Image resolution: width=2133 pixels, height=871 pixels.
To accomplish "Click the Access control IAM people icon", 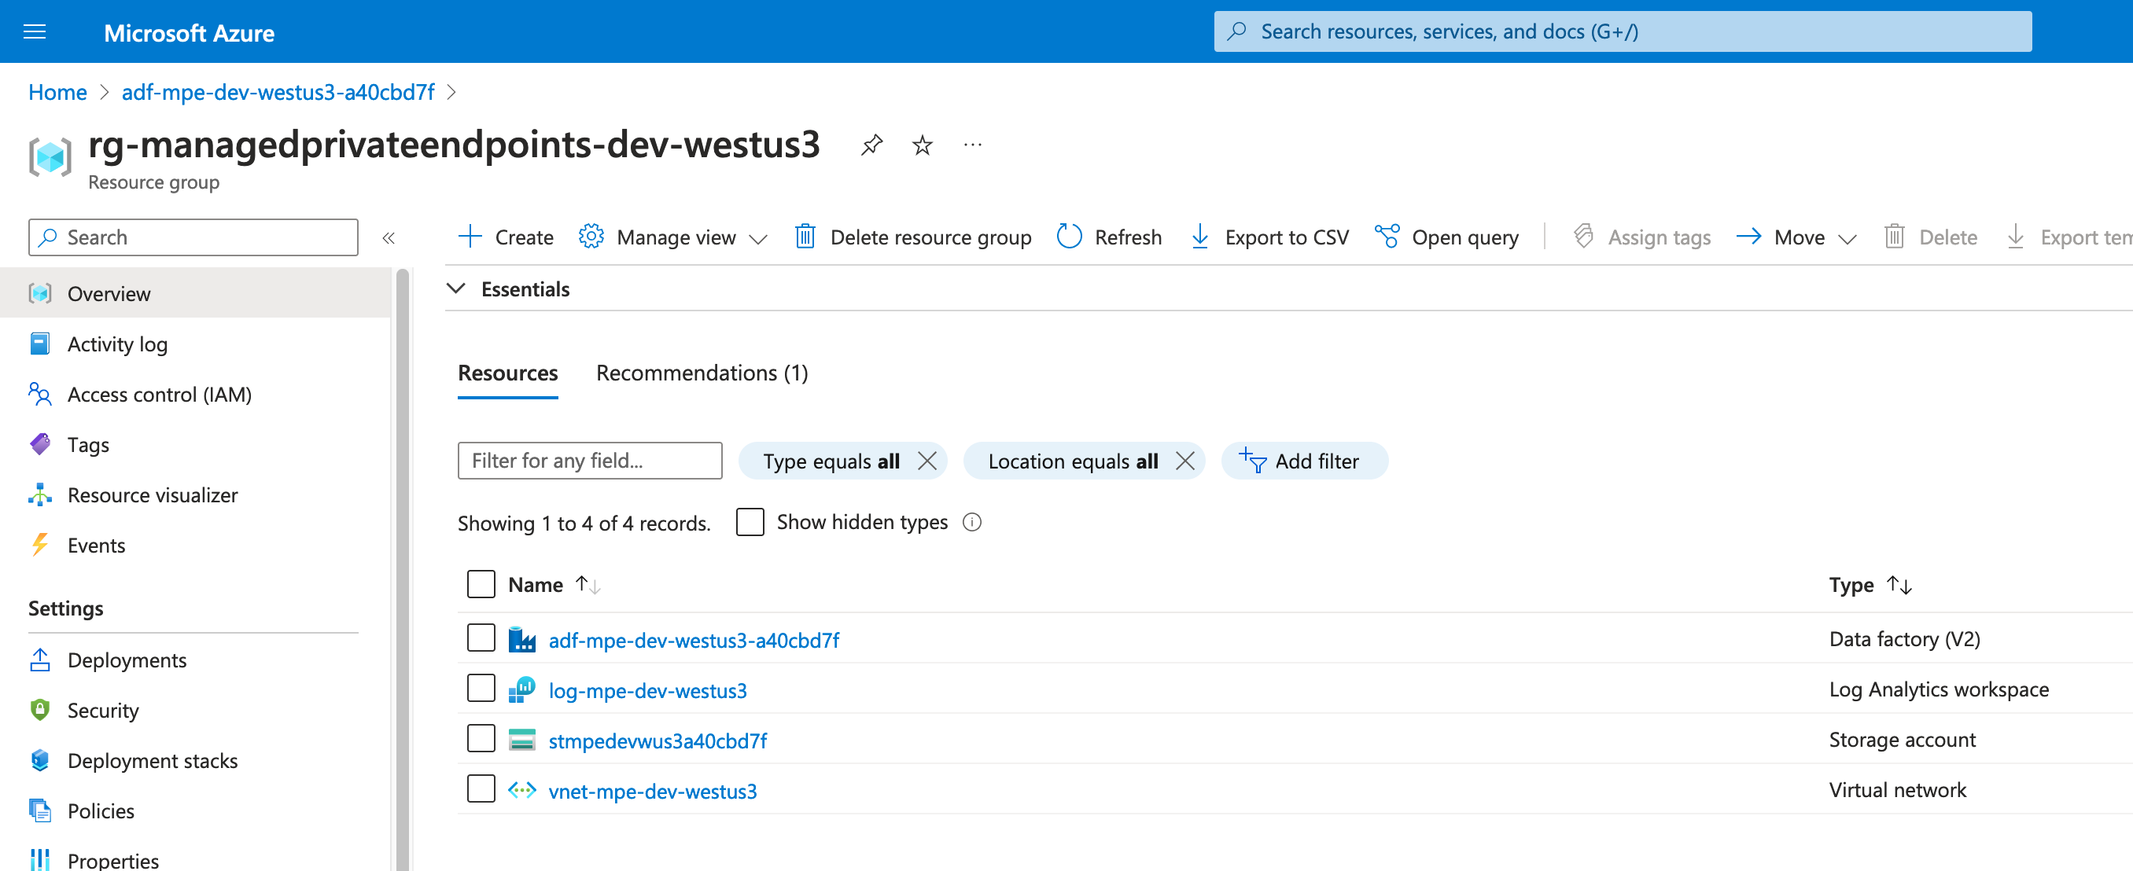I will click(40, 394).
